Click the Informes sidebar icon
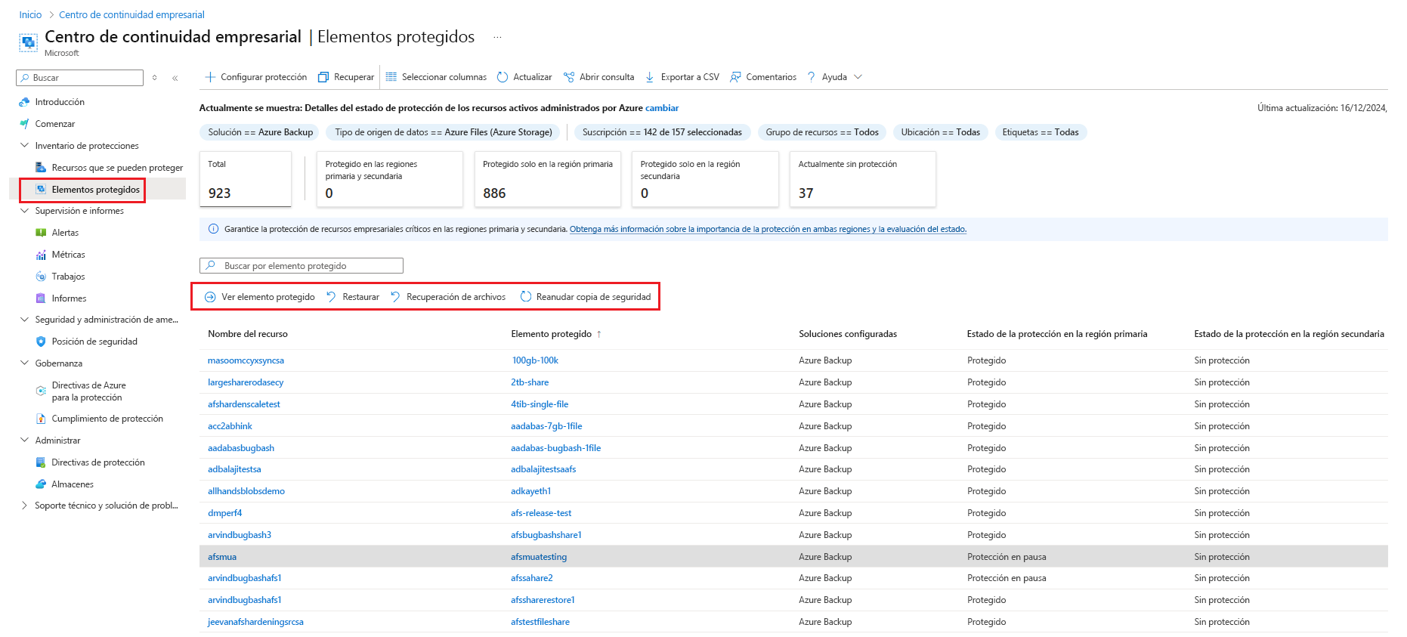The width and height of the screenshot is (1407, 637). click(41, 298)
